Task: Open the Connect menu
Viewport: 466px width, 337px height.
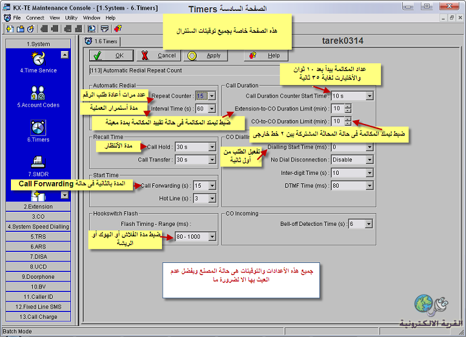Action: coord(35,18)
